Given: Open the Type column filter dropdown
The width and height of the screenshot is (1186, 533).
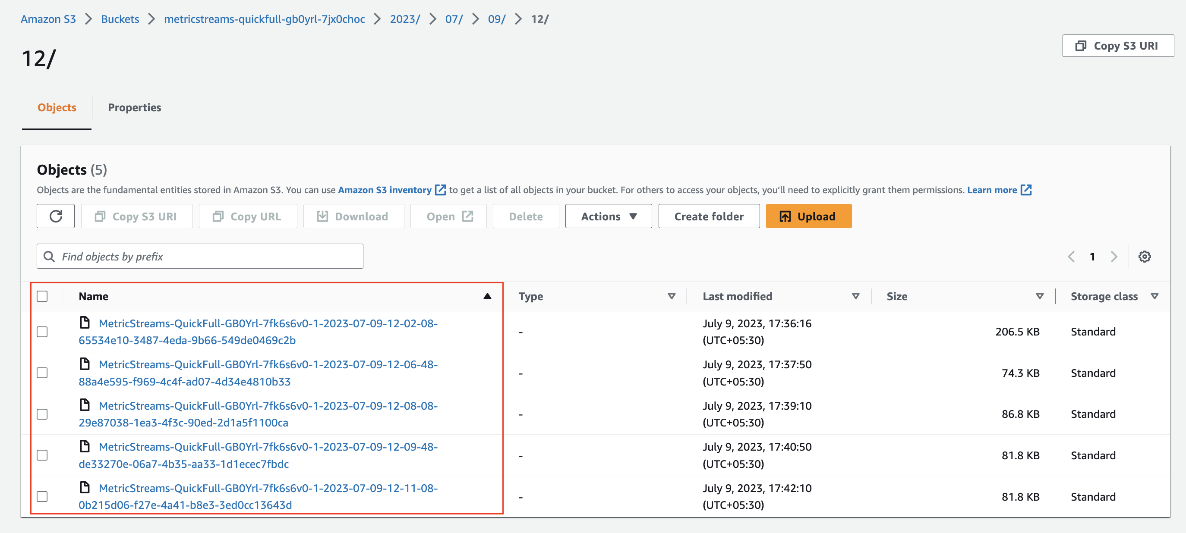Looking at the screenshot, I should pyautogui.click(x=672, y=296).
